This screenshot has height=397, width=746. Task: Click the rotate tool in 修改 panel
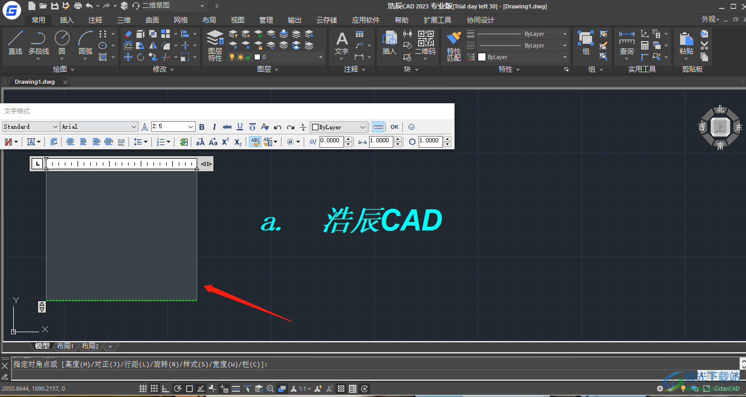(141, 57)
